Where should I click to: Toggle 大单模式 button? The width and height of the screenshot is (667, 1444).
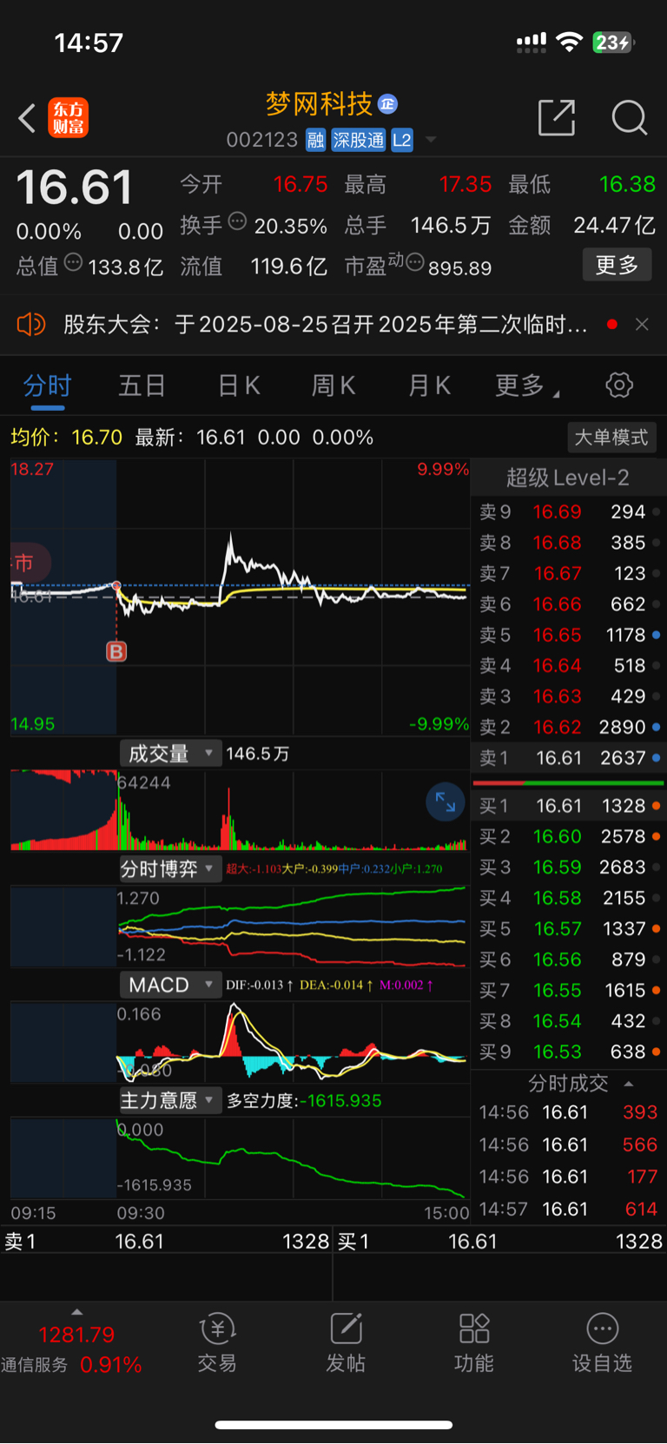pos(611,438)
